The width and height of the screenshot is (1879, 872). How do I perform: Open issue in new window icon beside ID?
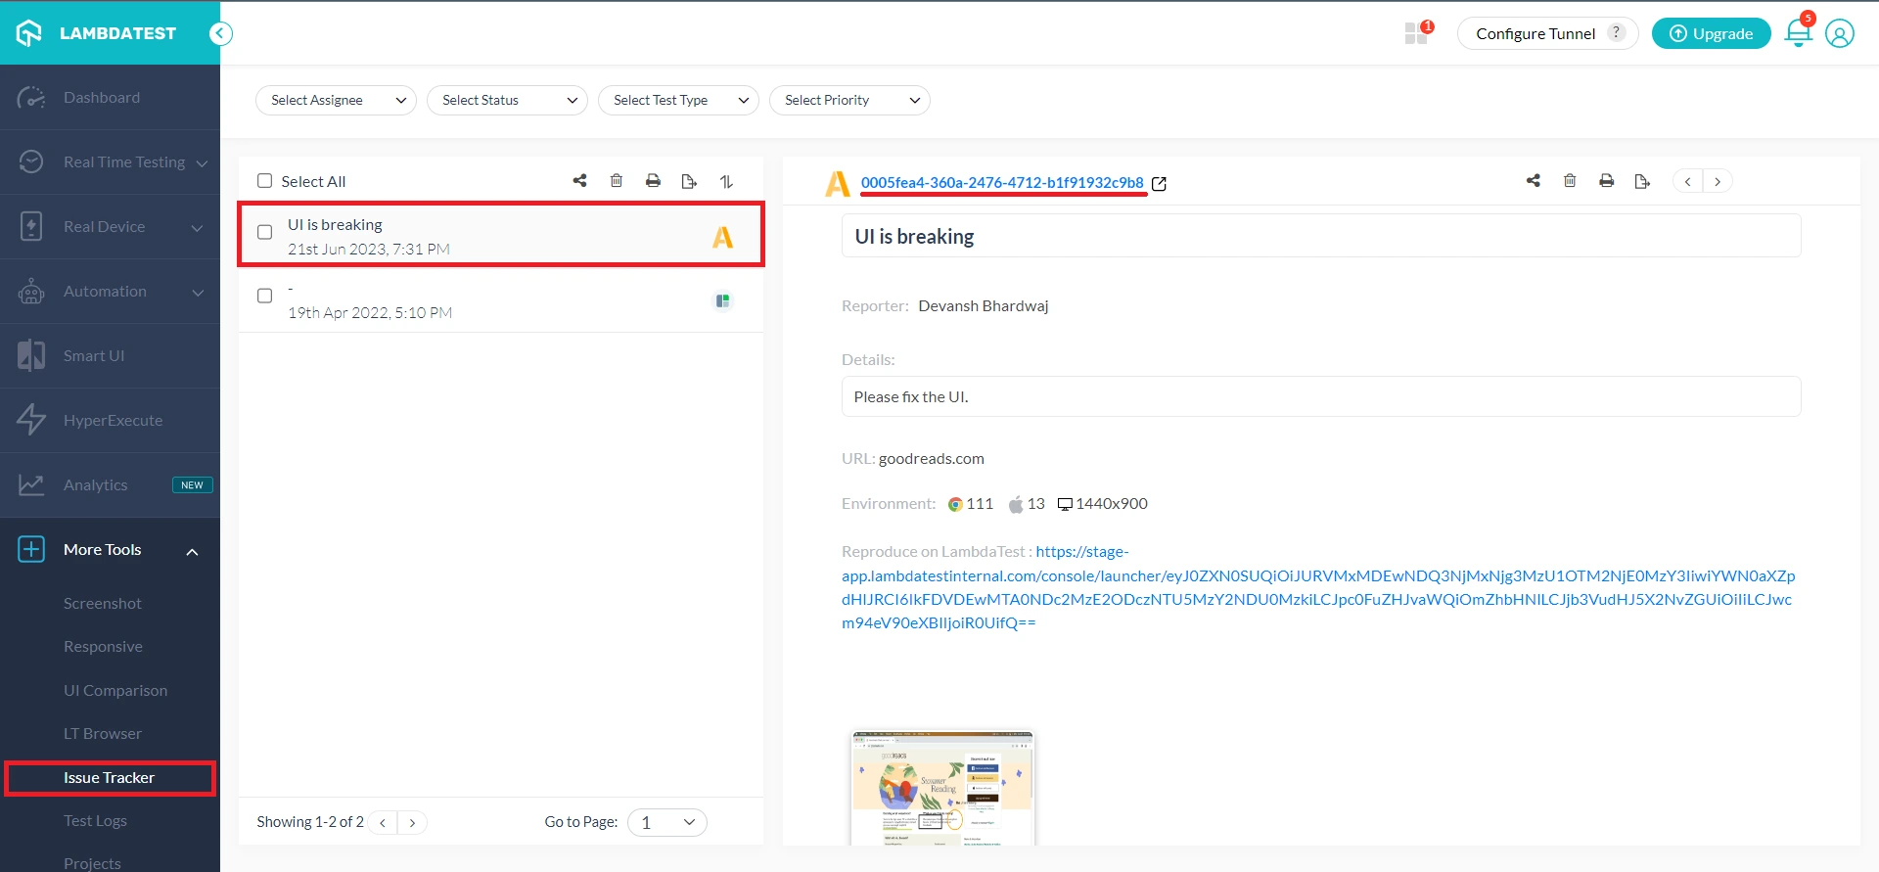[1160, 184]
